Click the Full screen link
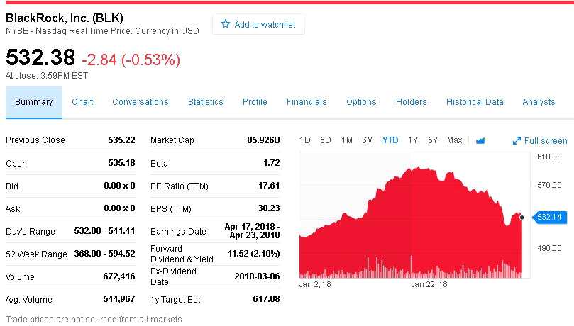 (545, 141)
